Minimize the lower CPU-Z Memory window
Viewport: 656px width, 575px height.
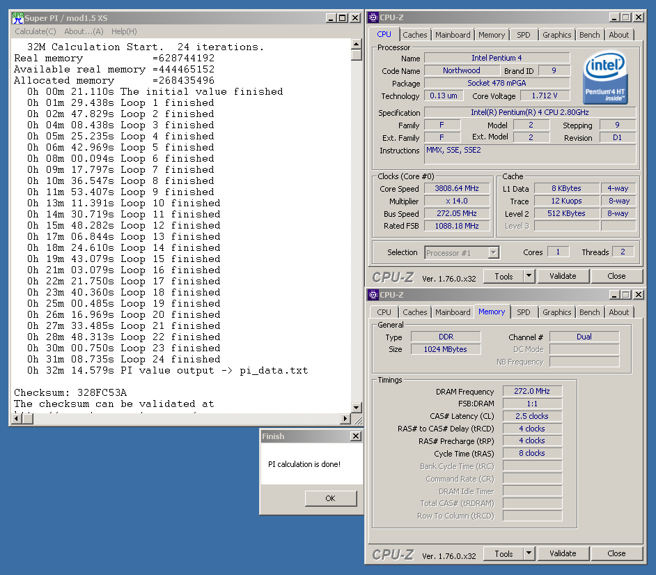(x=614, y=295)
